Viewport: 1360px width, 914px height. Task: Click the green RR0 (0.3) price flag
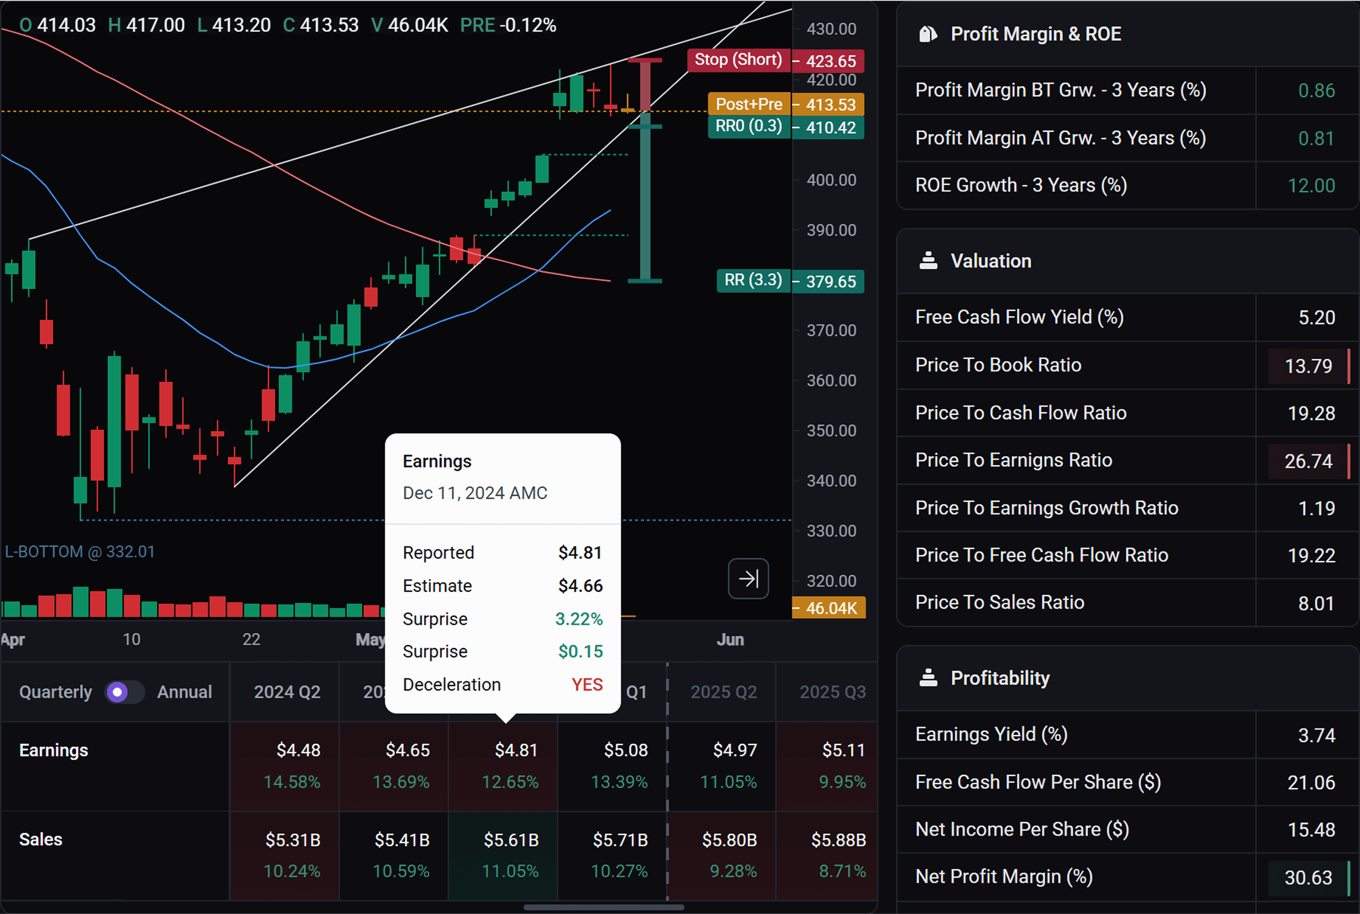748,126
